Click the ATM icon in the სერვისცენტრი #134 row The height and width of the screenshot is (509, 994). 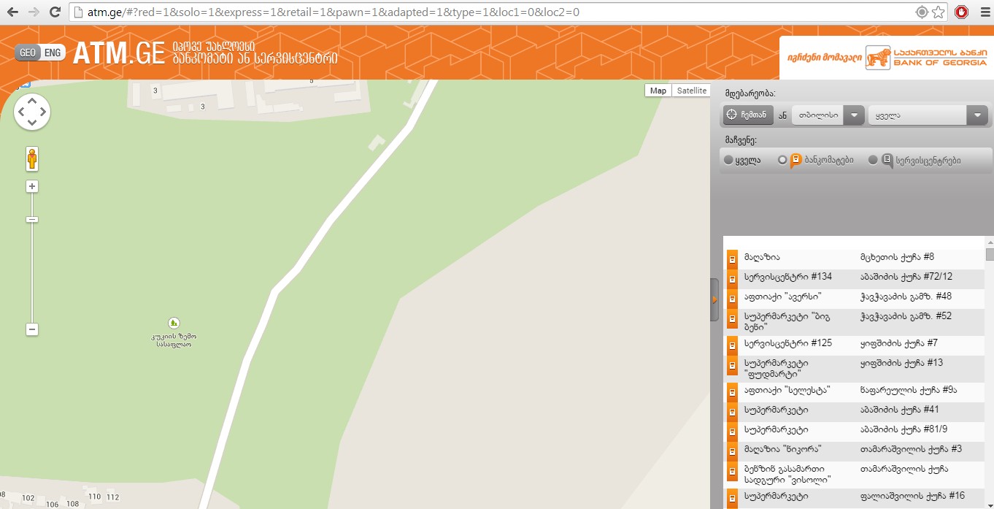tap(732, 279)
